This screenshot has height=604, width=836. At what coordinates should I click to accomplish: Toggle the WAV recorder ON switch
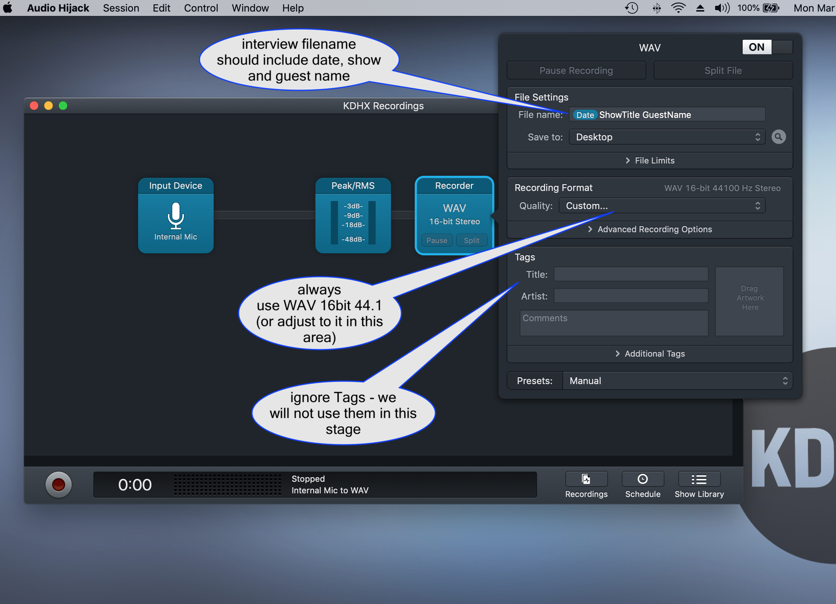767,47
